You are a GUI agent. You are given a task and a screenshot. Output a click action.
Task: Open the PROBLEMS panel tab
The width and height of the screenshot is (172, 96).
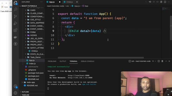(52, 61)
